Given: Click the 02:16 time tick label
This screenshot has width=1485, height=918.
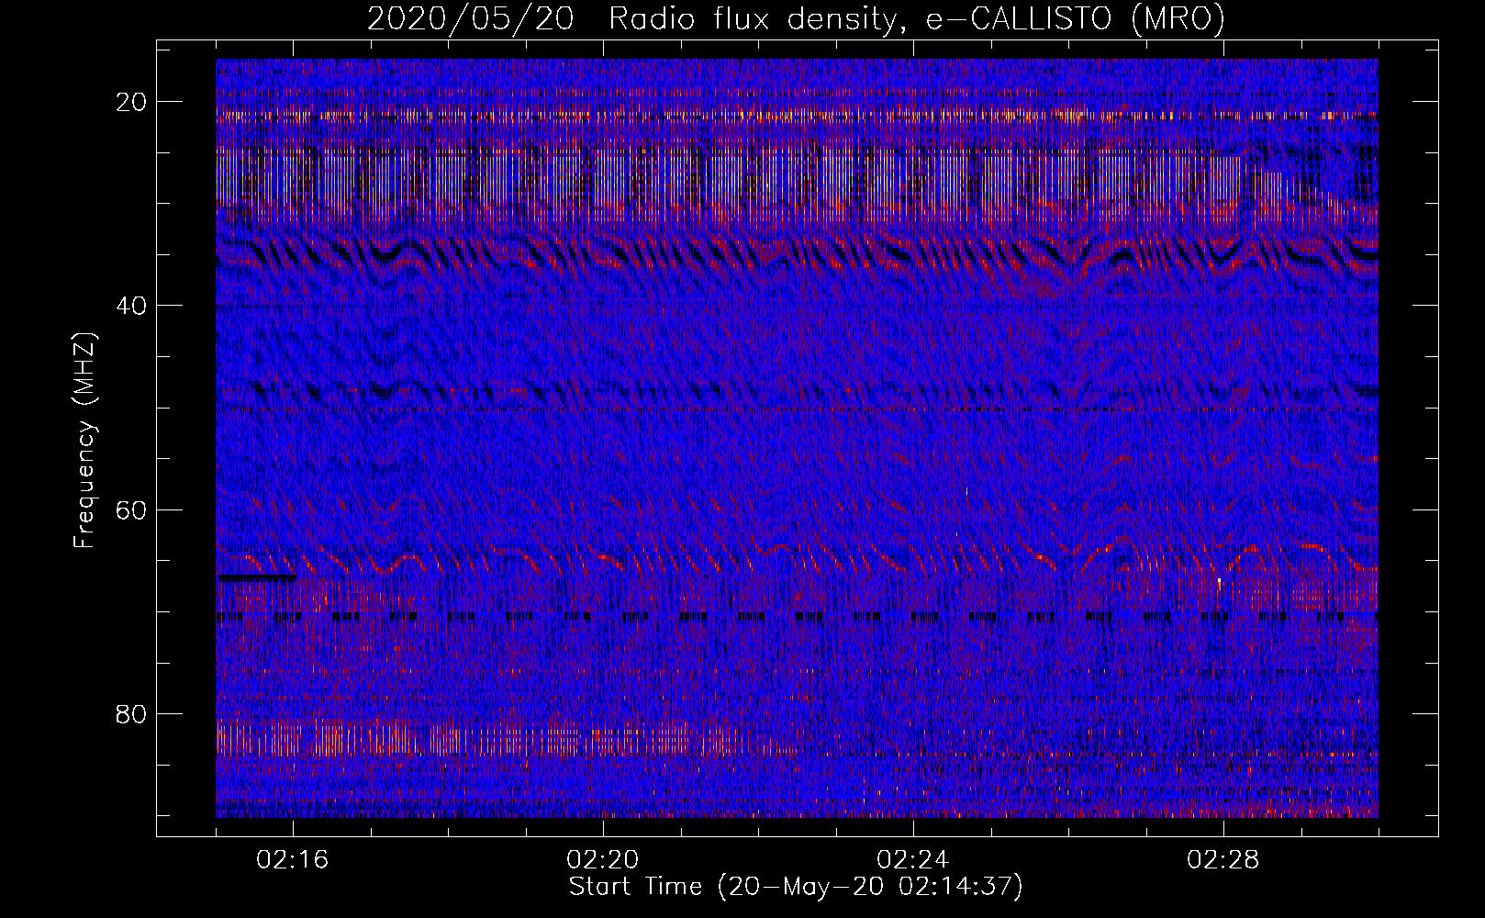Looking at the screenshot, I should 293,860.
